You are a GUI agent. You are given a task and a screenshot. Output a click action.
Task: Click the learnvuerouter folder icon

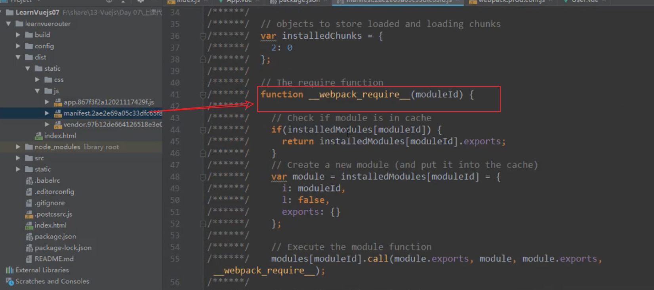click(x=19, y=24)
